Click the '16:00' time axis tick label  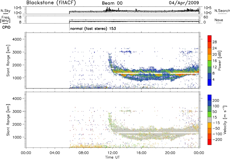coord(141,153)
